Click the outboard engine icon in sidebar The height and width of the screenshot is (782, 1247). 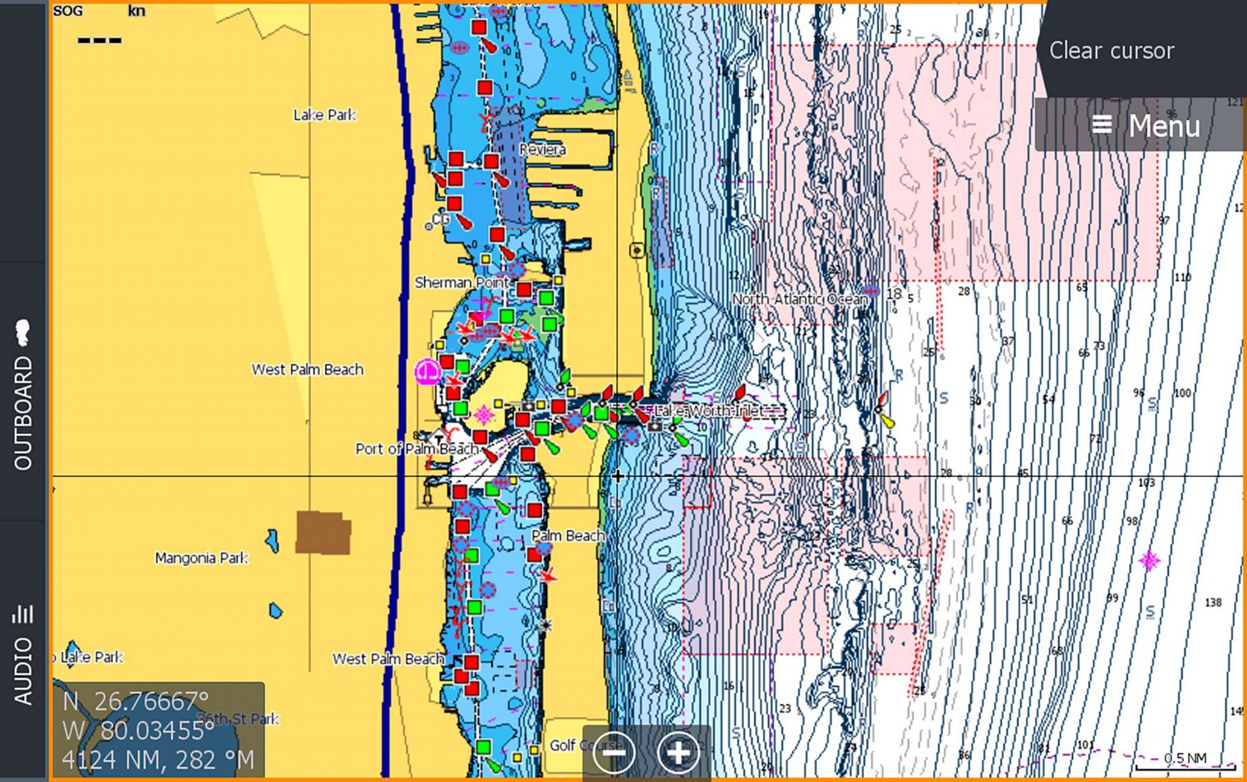[23, 332]
